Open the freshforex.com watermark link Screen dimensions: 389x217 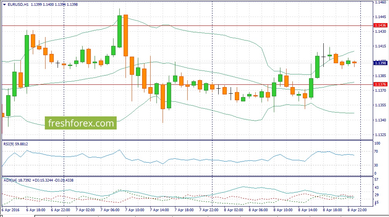tap(81, 123)
